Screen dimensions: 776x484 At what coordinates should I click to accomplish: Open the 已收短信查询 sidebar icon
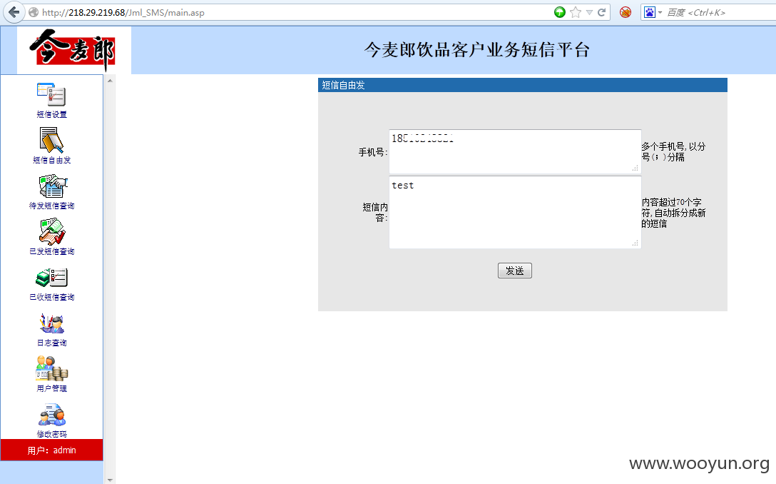(x=51, y=278)
